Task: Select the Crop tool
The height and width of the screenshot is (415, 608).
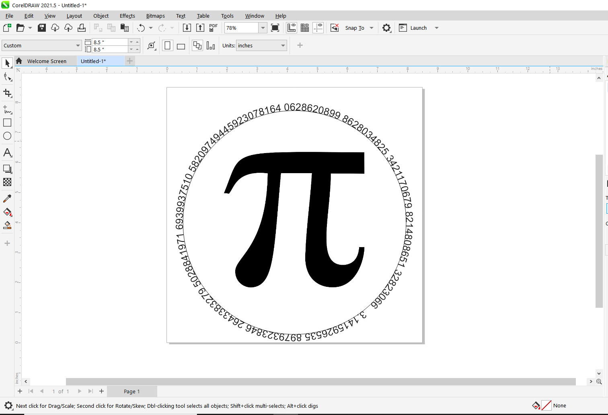Action: (7, 93)
